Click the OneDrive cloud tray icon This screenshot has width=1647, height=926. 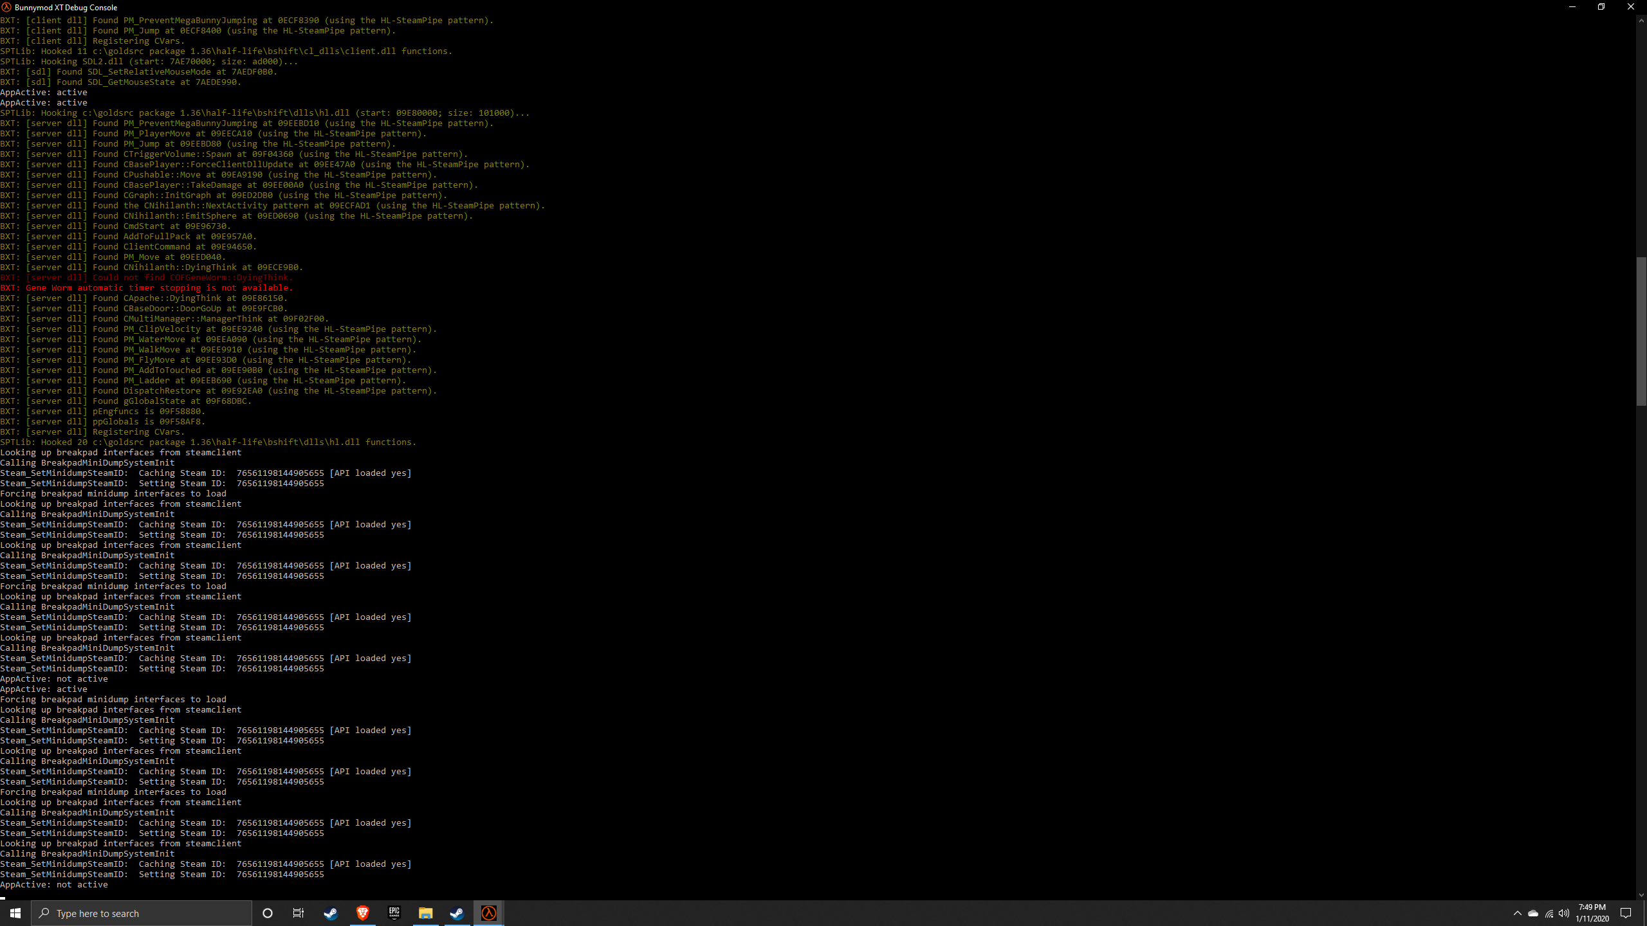click(1533, 913)
